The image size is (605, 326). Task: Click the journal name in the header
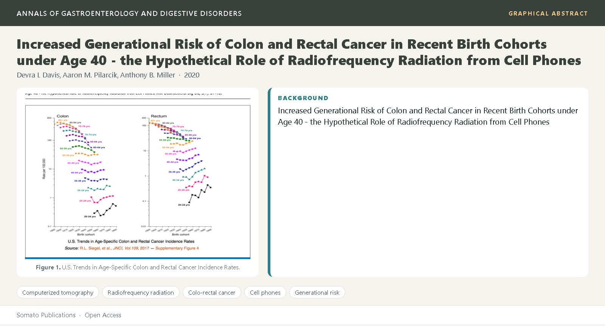click(x=129, y=13)
